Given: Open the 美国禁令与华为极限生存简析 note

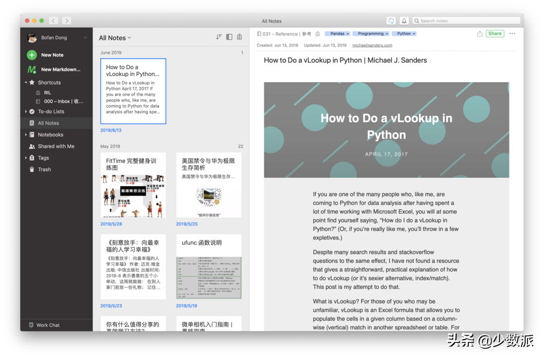Looking at the screenshot, I should click(209, 185).
